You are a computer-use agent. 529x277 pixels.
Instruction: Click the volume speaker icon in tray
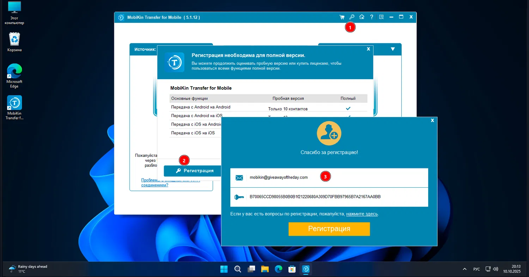[x=495, y=269]
